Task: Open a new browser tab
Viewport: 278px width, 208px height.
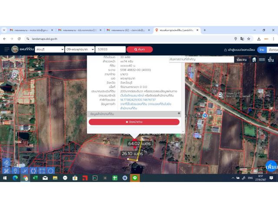Action: point(205,30)
